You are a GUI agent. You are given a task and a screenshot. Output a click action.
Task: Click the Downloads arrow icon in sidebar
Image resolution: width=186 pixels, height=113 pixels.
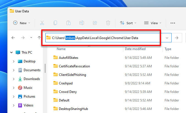20,79
